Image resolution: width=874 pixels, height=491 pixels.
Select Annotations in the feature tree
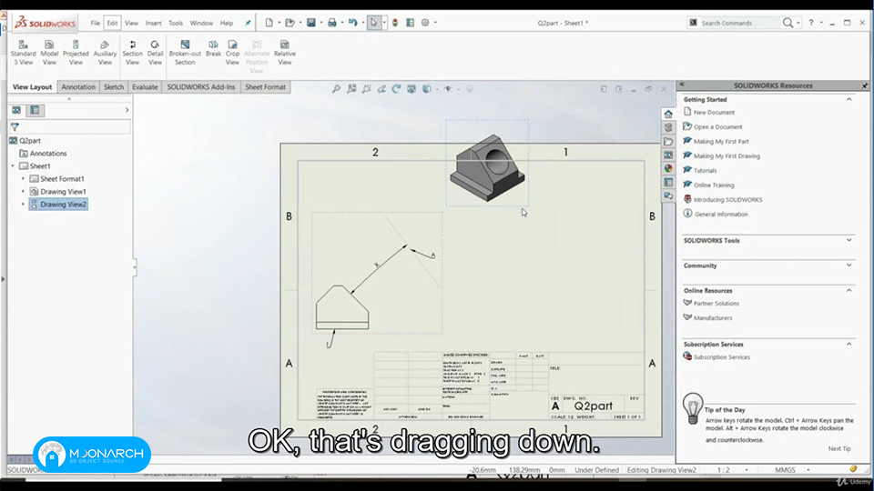(48, 153)
